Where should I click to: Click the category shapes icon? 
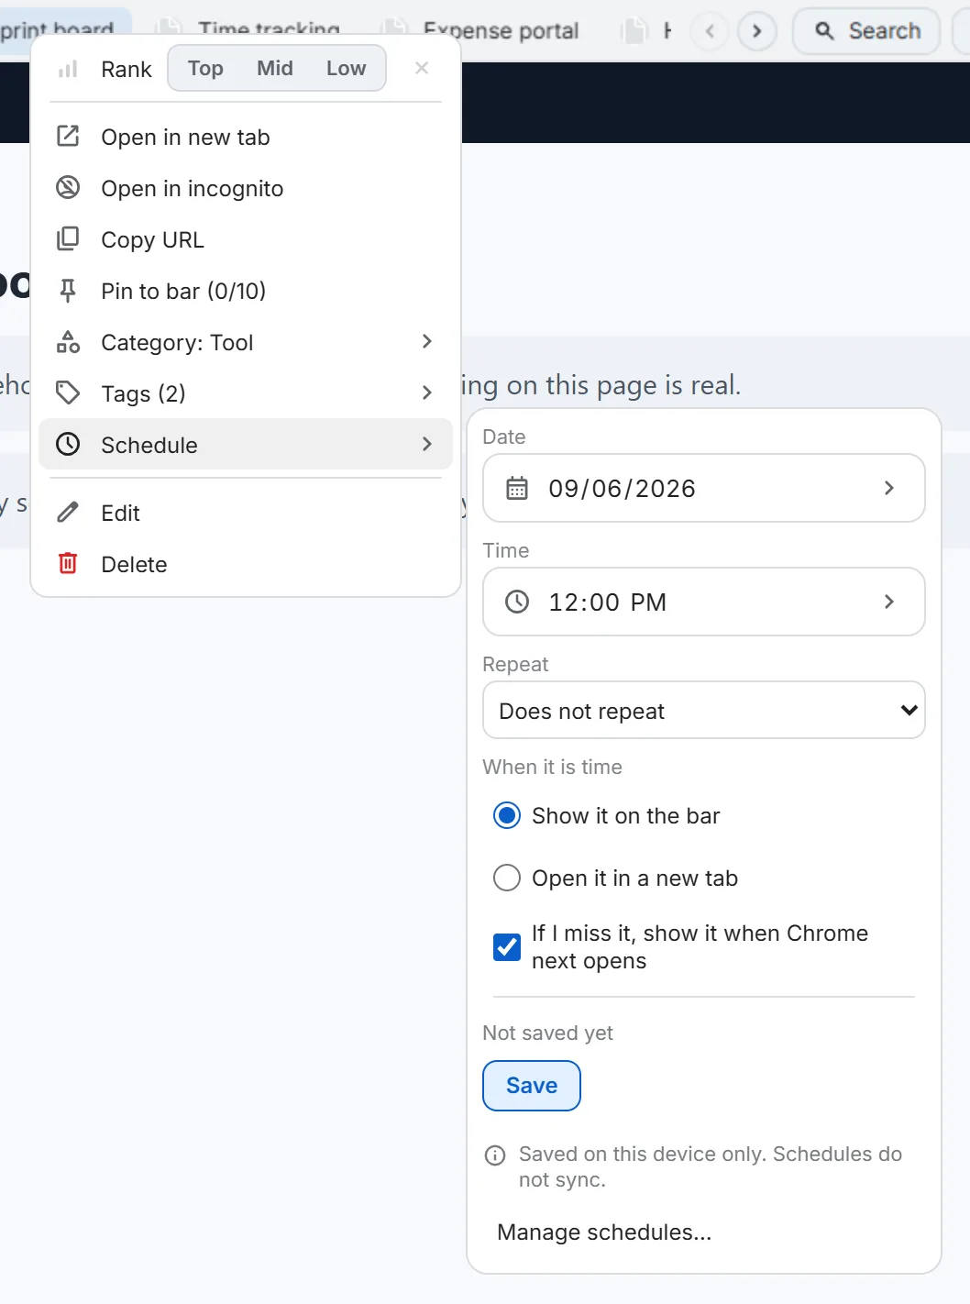(68, 342)
